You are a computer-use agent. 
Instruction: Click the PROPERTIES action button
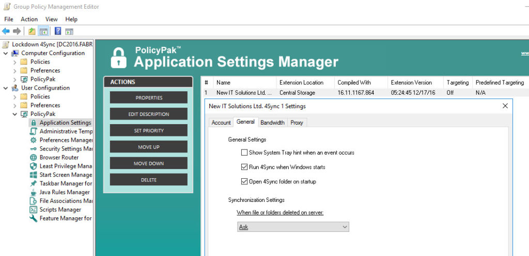[149, 97]
